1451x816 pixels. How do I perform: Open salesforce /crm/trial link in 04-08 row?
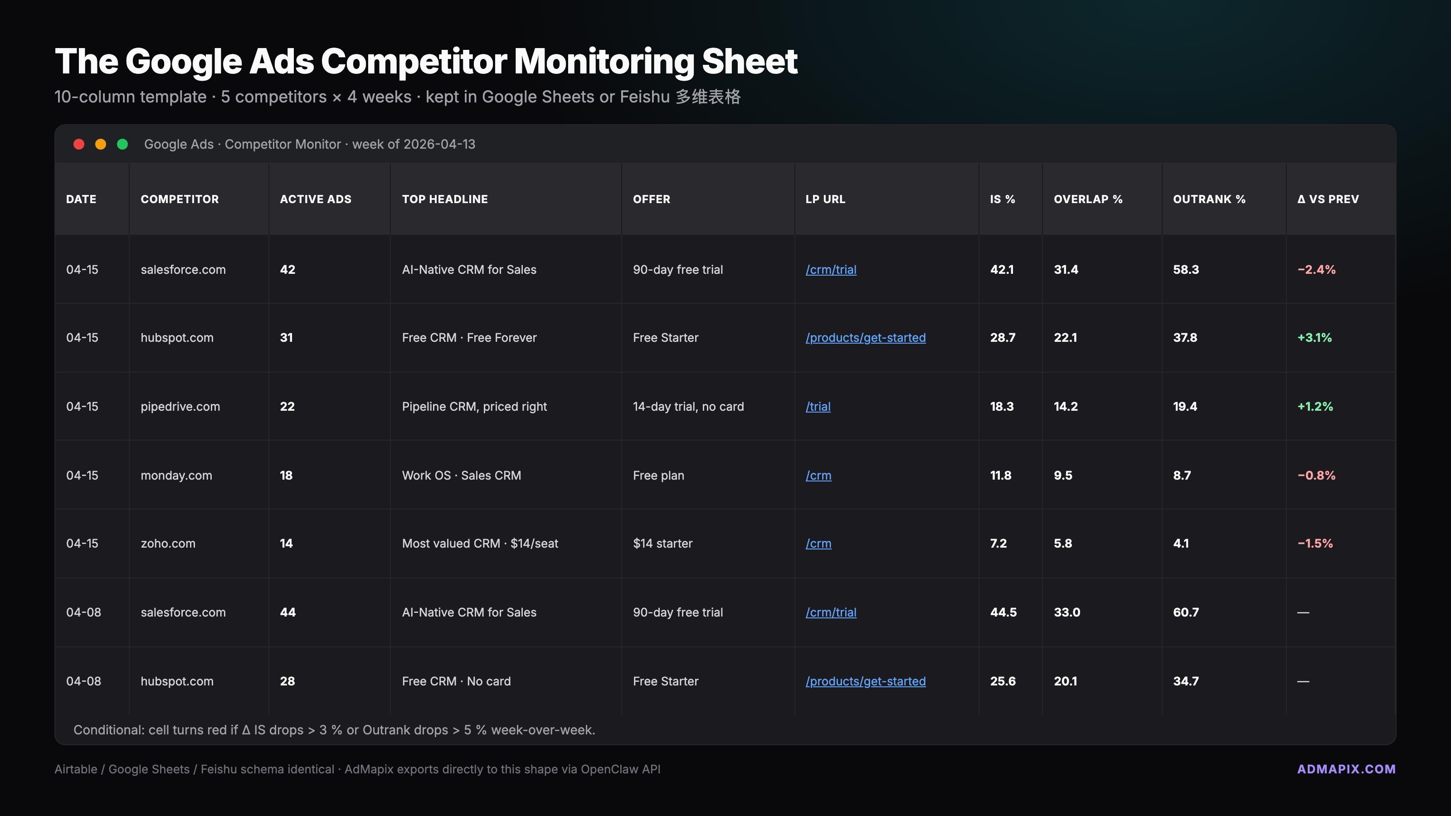tap(831, 612)
